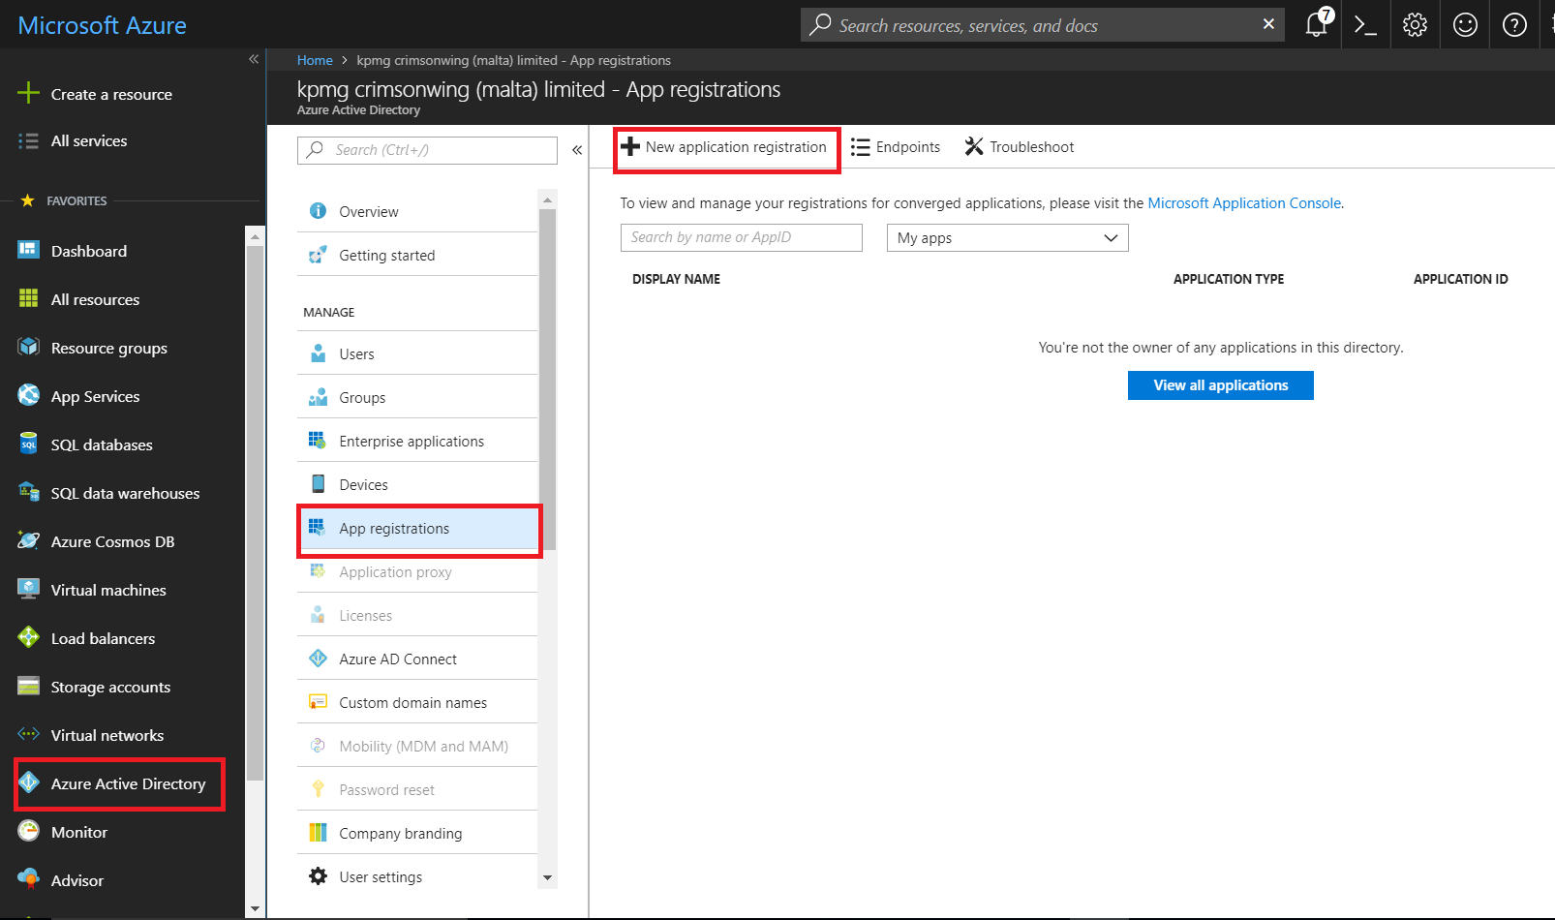Collapse the Azure AD blade panel
Image resolution: width=1555 pixels, height=920 pixels.
point(576,149)
